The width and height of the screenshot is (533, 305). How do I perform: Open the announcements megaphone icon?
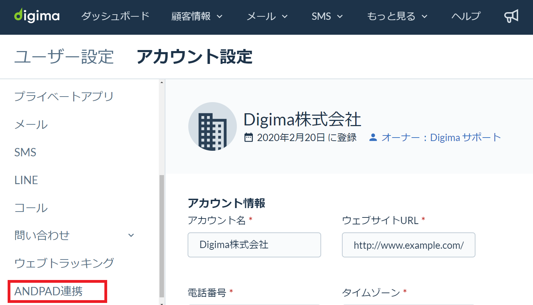511,16
